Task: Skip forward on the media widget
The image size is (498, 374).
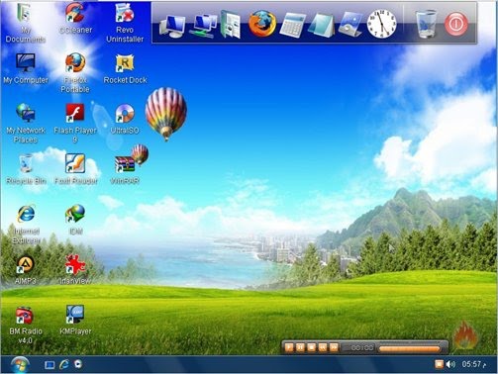Action: click(334, 347)
